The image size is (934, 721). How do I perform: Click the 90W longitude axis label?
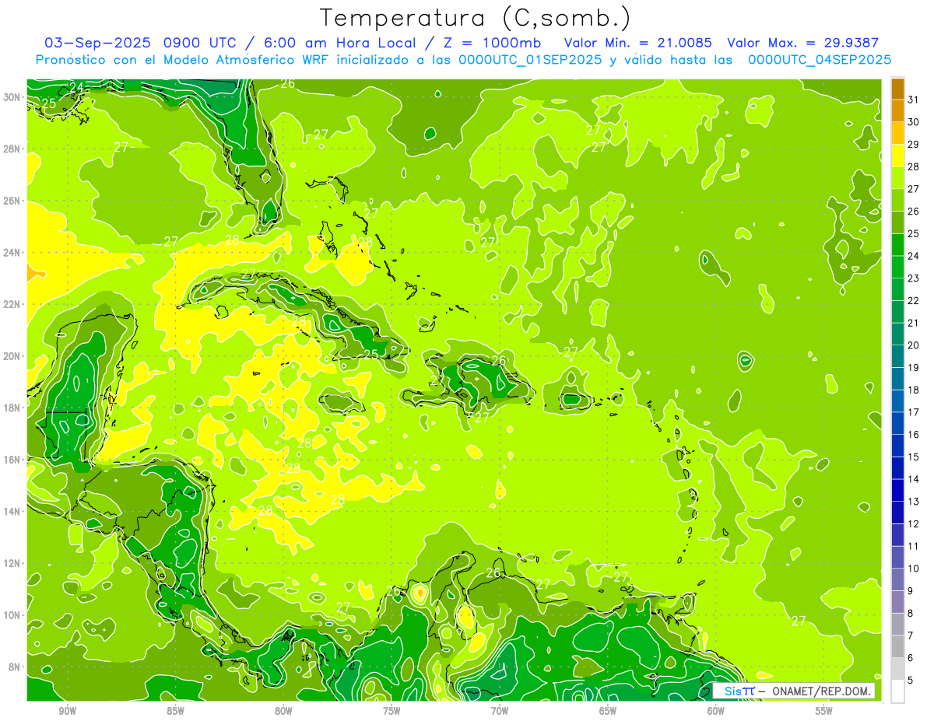pyautogui.click(x=67, y=711)
